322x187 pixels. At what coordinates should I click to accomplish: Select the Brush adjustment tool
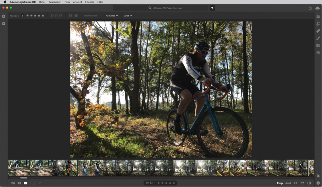point(318,38)
